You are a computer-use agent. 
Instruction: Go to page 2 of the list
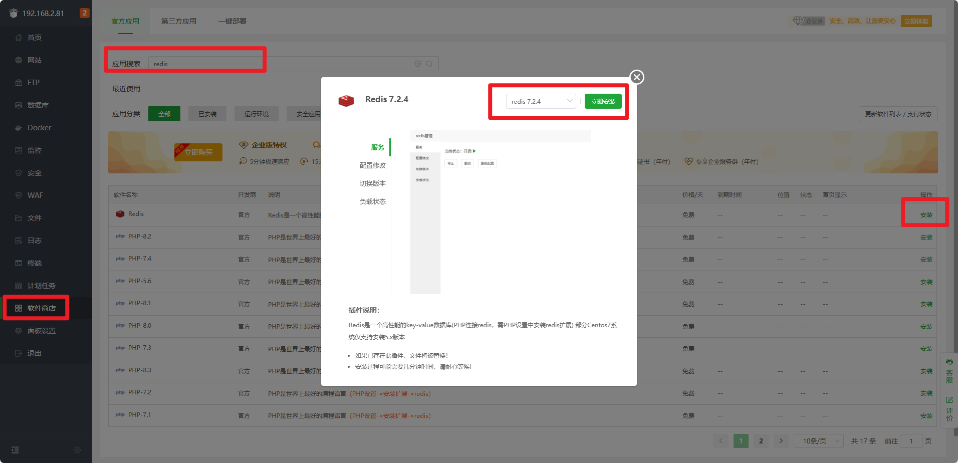tap(761, 441)
